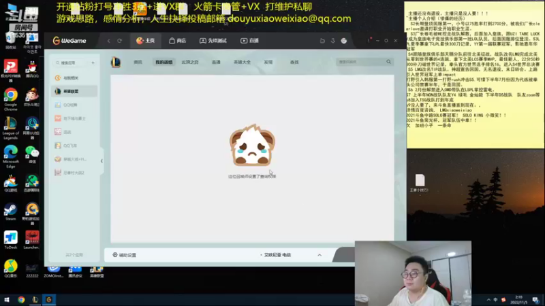Open 腾讯QQ penguin desktop icon
This screenshot has height=306, width=545.
point(32,69)
